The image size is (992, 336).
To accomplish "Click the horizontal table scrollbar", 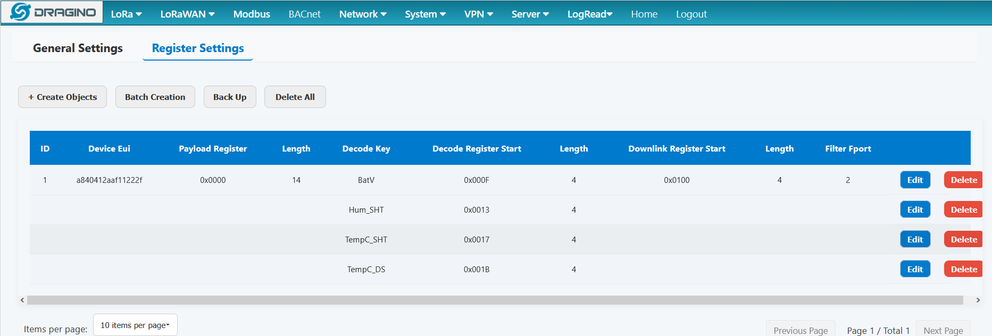I will (495, 300).
